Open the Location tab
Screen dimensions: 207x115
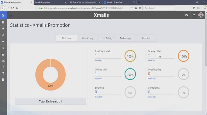(x=146, y=38)
